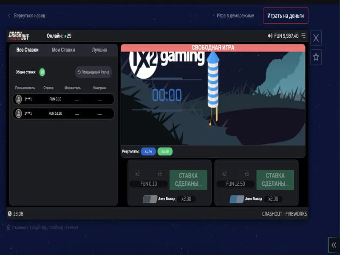Screen dimensions: 340x255
Task: Toggle Авто Вывод in the FUN 12.50 panel
Action: pos(237,199)
